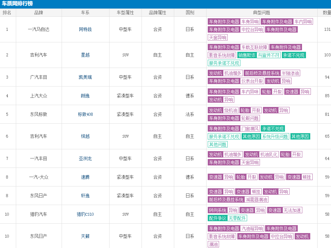The height and width of the screenshot is (248, 331).
Task: Open the 速腾 car series link
Action: 85,177
